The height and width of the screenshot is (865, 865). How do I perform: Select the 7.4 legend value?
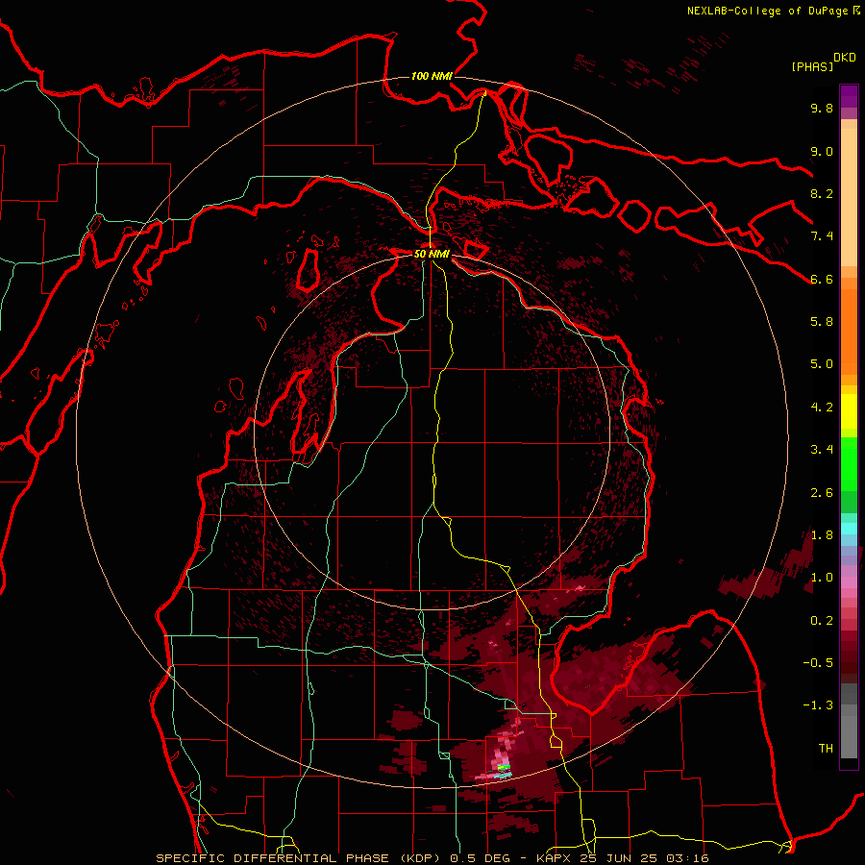point(822,236)
